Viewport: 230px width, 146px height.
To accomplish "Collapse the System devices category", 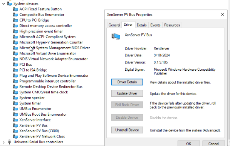I will [4, 4].
